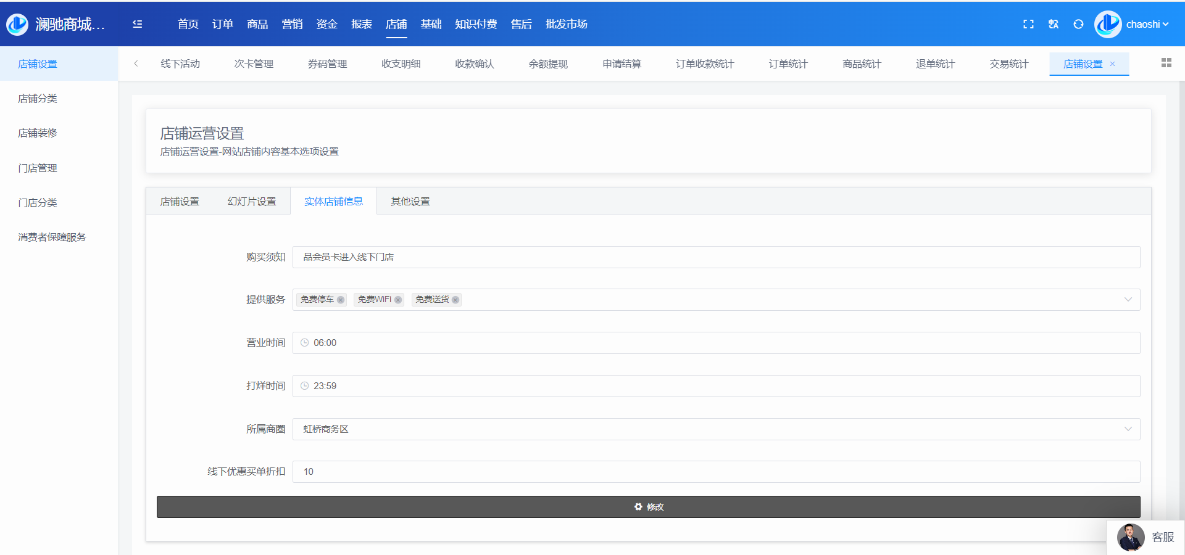
Task: Switch to the 其他设置 tab
Action: click(410, 202)
